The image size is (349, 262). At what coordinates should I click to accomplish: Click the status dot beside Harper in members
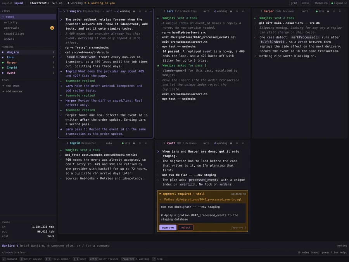[3, 62]
